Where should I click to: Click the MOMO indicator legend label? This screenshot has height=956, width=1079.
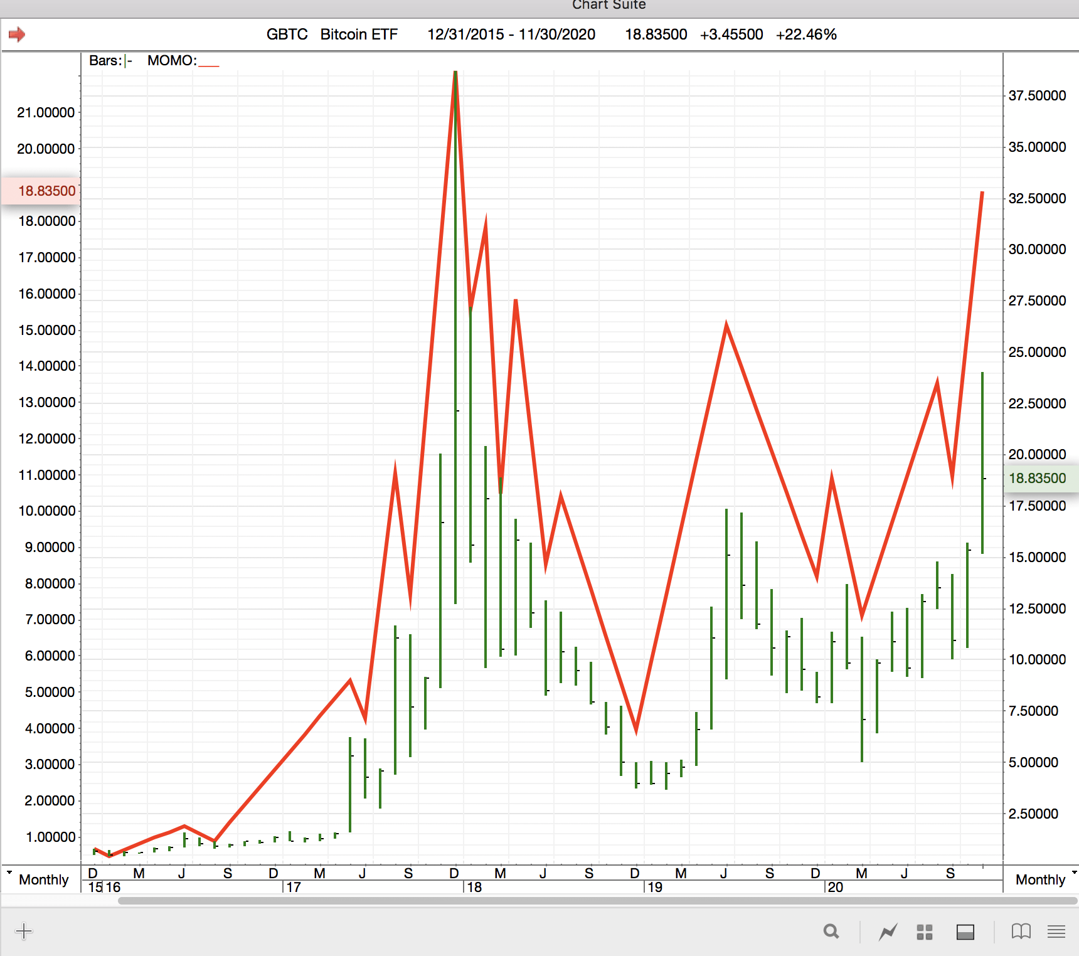pyautogui.click(x=172, y=61)
